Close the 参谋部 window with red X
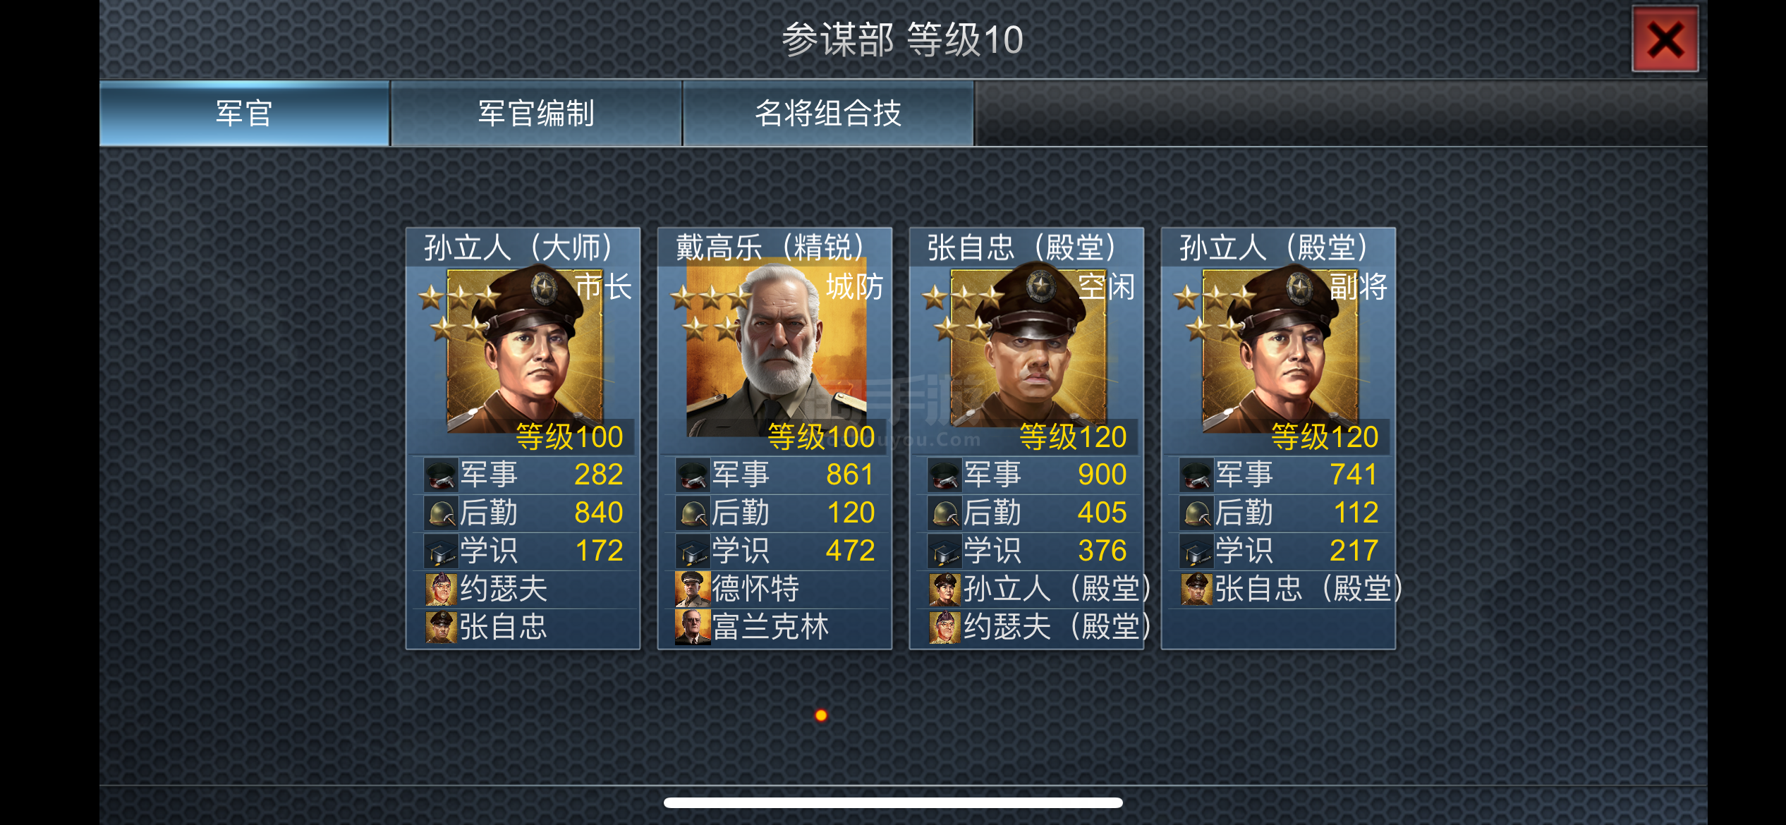The image size is (1786, 825). [x=1665, y=39]
